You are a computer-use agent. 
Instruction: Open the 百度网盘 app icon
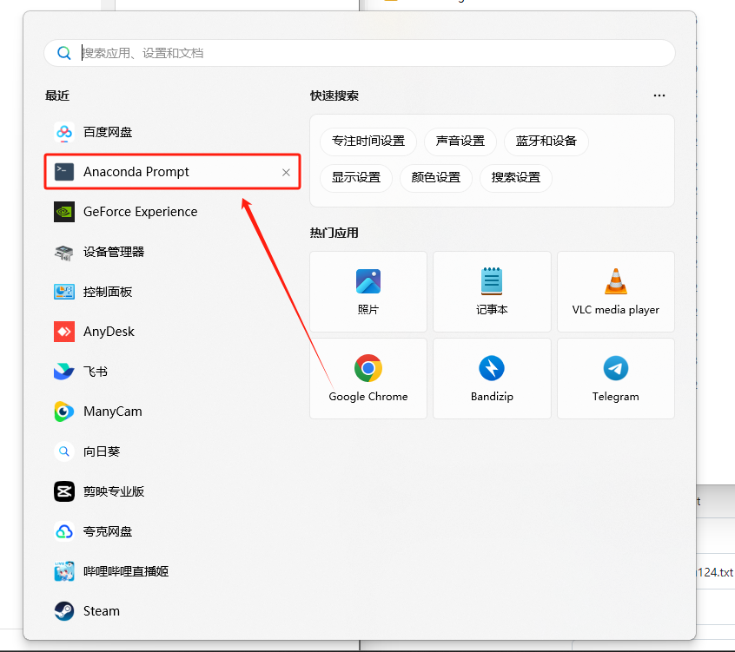pos(64,132)
